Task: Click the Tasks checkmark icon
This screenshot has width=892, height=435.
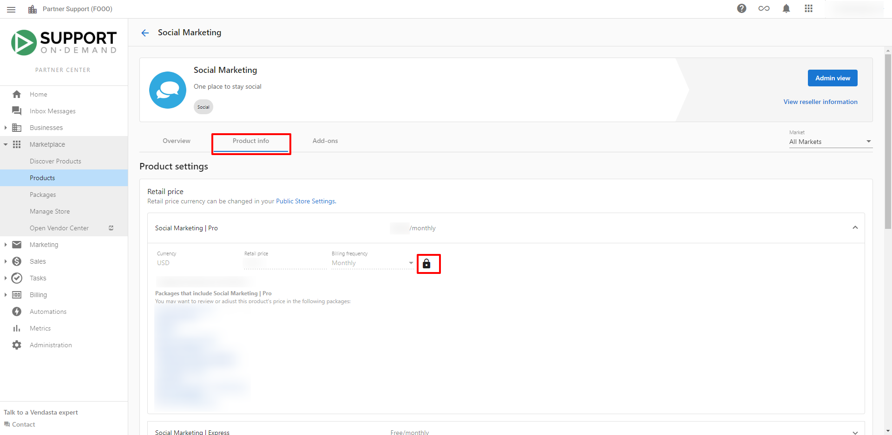Action: coord(17,278)
